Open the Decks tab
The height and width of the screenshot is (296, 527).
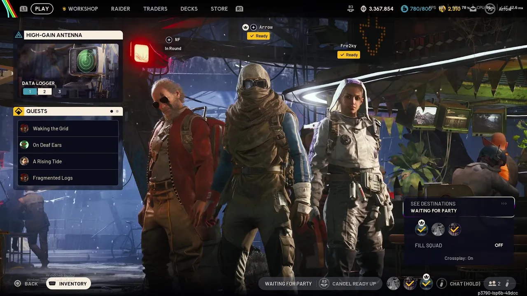click(189, 9)
